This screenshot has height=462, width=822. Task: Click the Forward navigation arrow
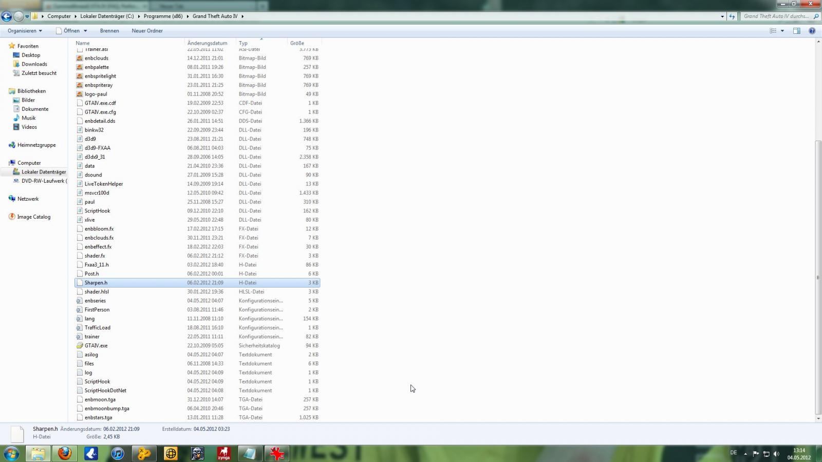coord(18,16)
